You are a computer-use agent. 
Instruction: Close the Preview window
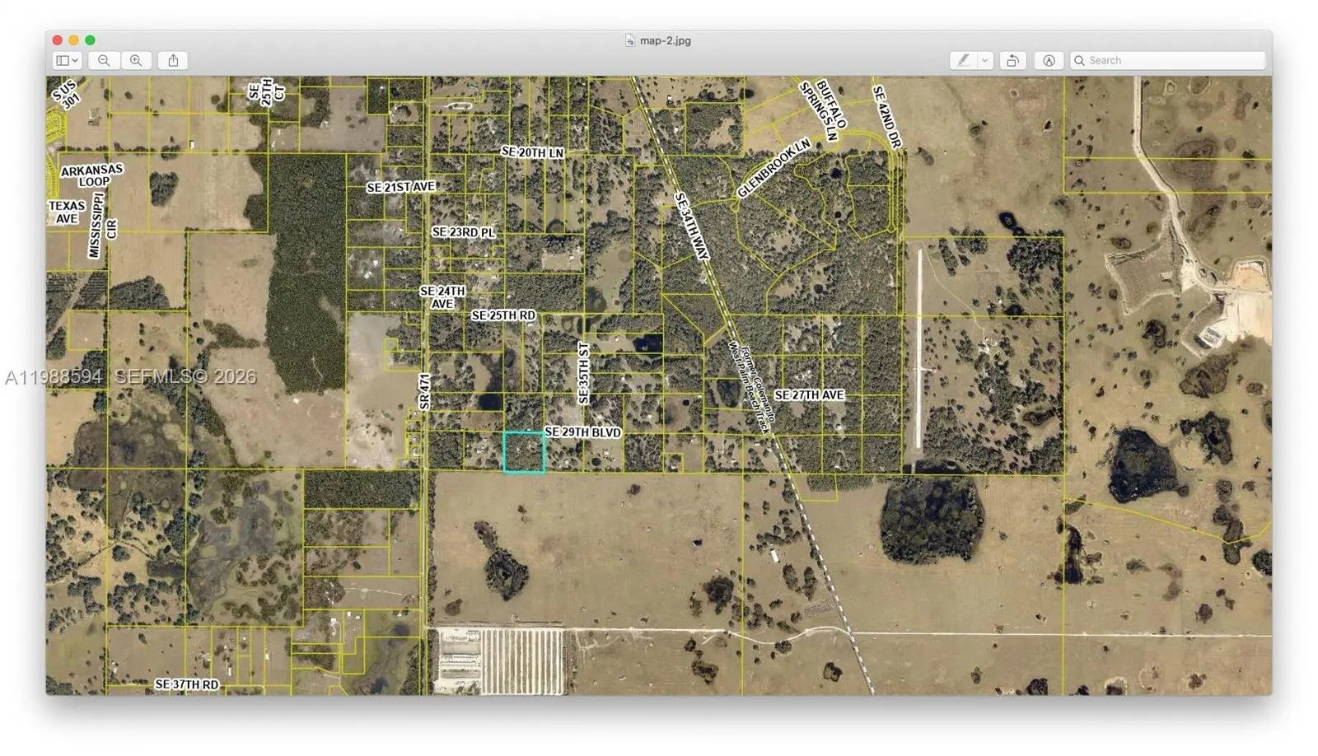tap(57, 40)
